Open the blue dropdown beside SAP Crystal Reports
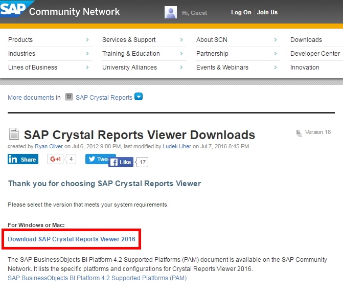This screenshot has width=343, height=294. 139,97
